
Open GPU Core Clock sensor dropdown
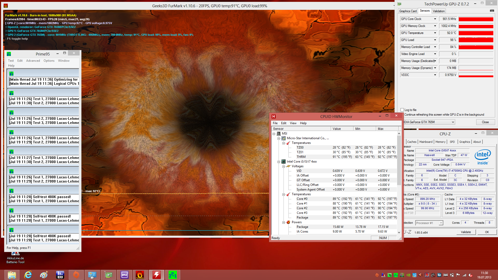click(x=435, y=19)
